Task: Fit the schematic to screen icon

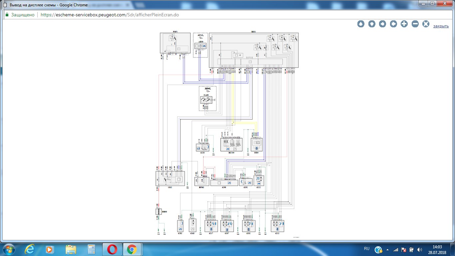Action: (x=426, y=24)
